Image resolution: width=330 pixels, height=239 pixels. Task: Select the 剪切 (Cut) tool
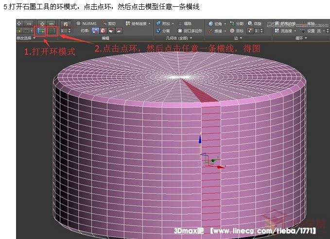click(108, 23)
